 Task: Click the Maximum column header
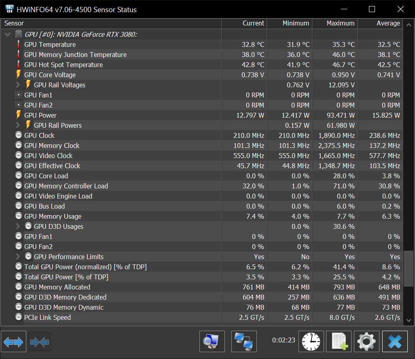335,23
